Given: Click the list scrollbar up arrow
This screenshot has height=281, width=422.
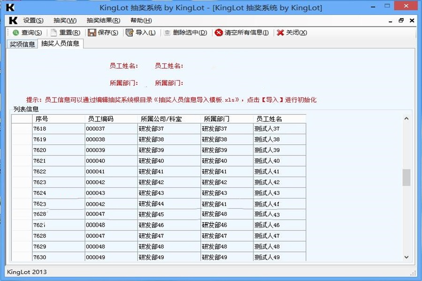Looking at the screenshot, I should (407, 118).
